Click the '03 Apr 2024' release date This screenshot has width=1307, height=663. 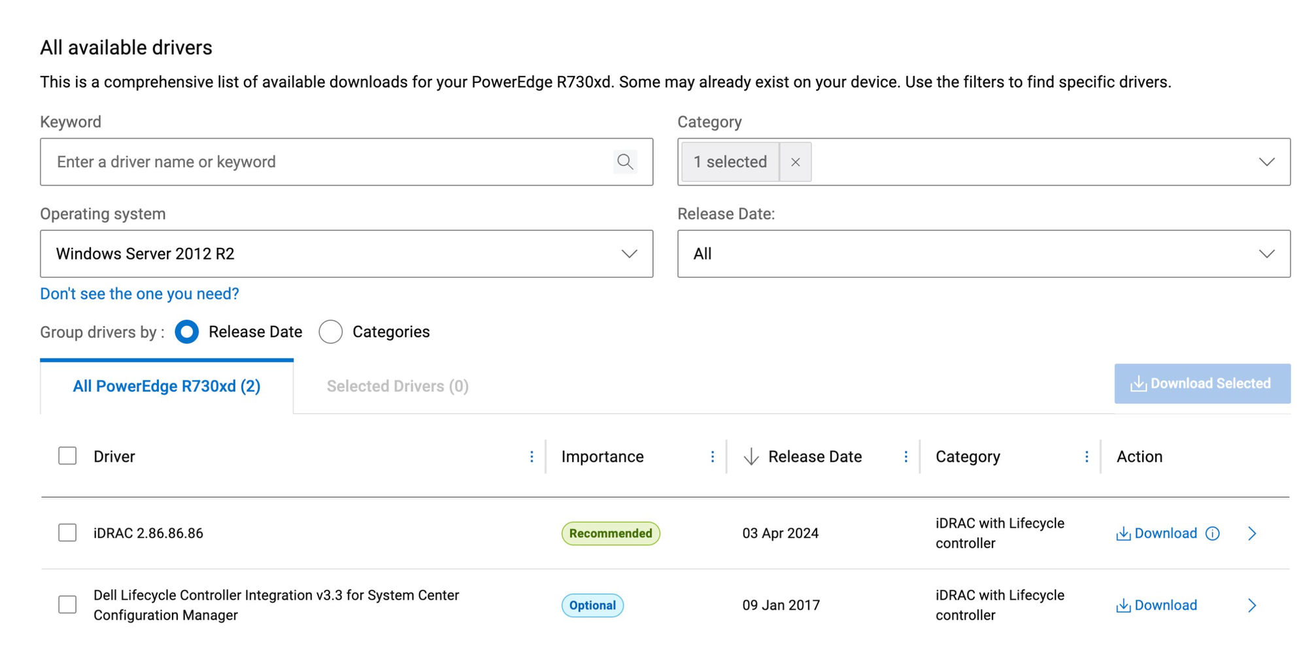point(781,534)
